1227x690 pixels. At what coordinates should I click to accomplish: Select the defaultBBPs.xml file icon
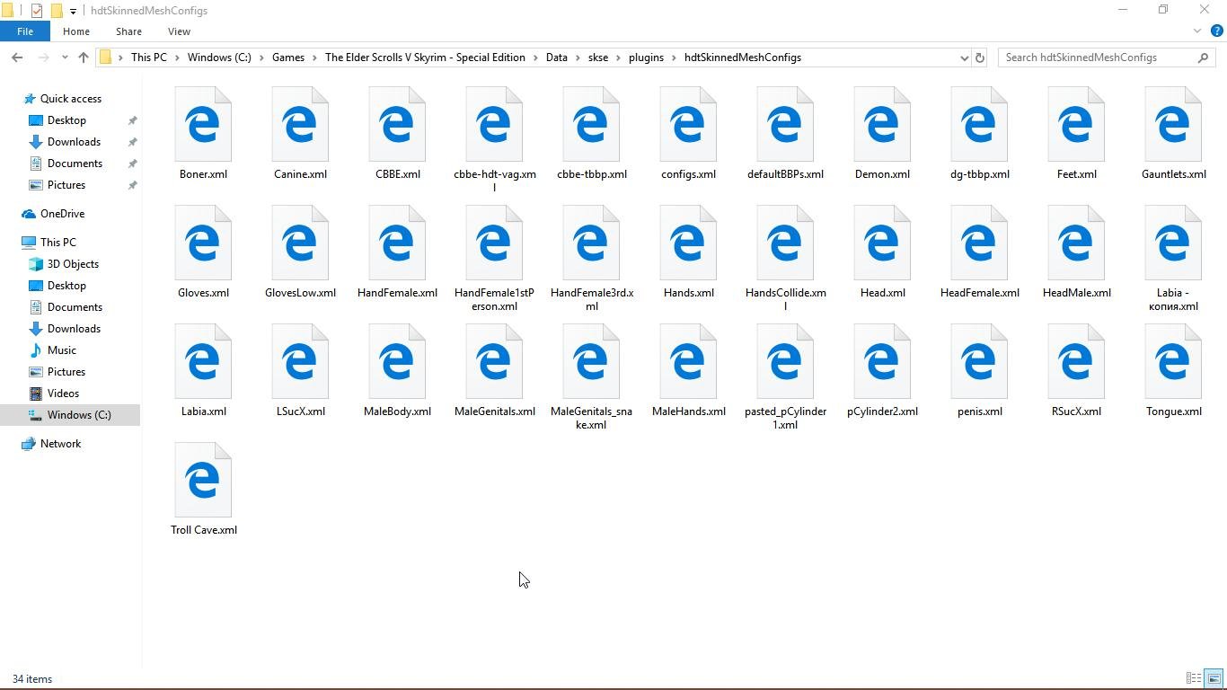pos(785,125)
